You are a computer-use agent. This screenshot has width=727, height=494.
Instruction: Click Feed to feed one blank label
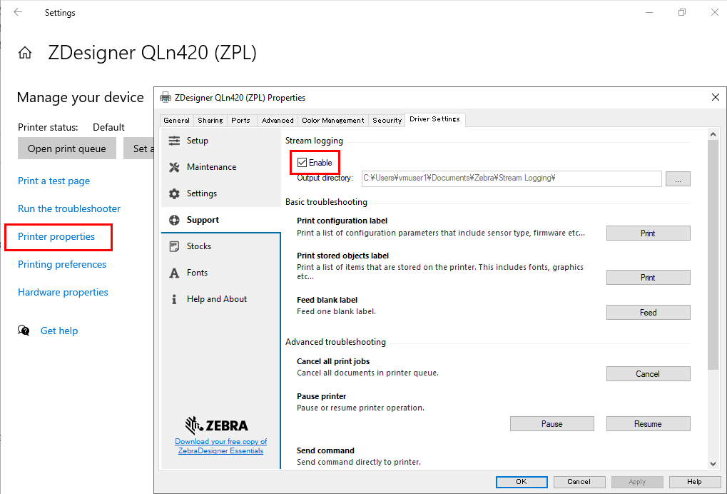tap(648, 312)
